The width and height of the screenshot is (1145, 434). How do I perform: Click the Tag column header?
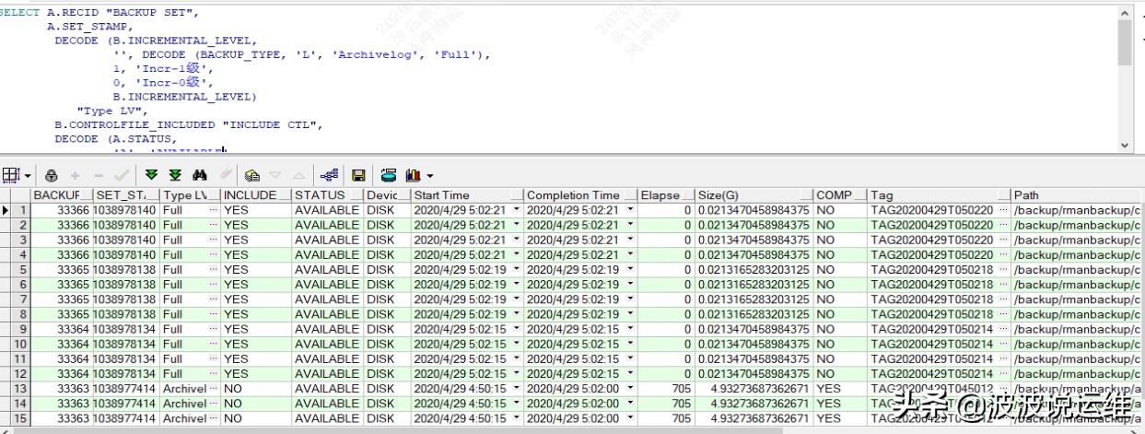(x=938, y=195)
